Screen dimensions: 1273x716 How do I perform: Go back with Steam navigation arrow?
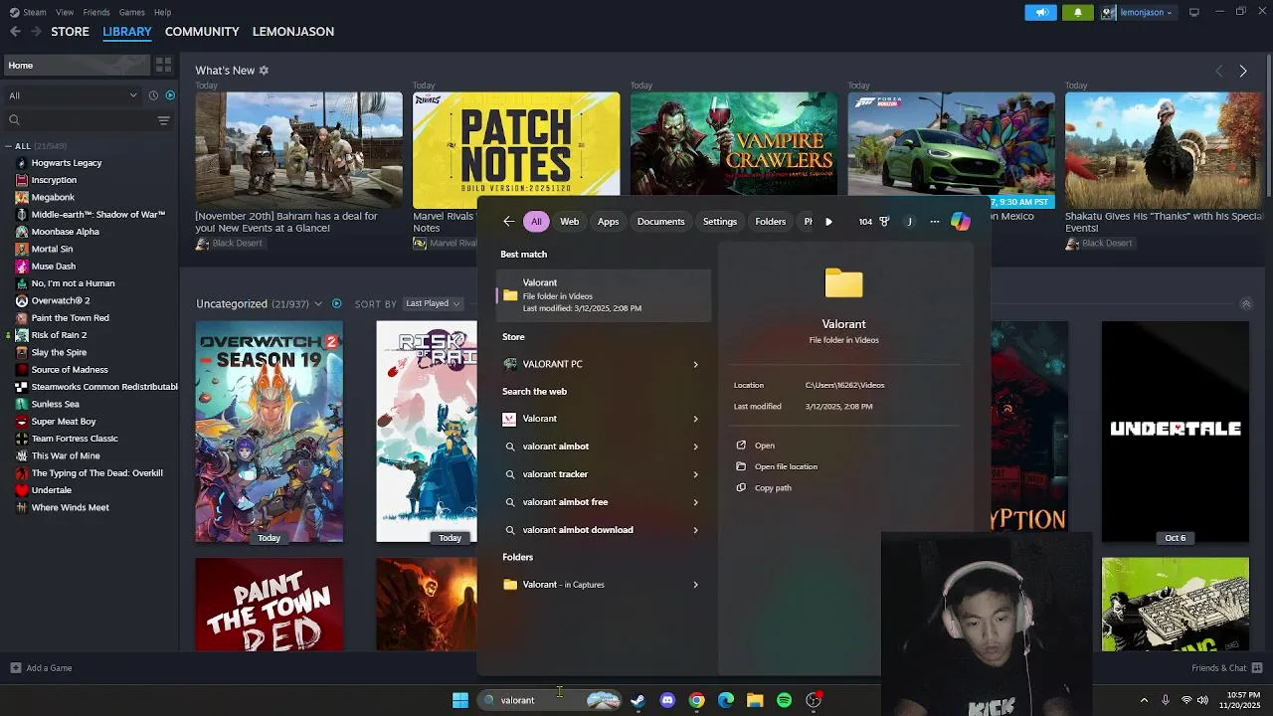pyautogui.click(x=15, y=32)
